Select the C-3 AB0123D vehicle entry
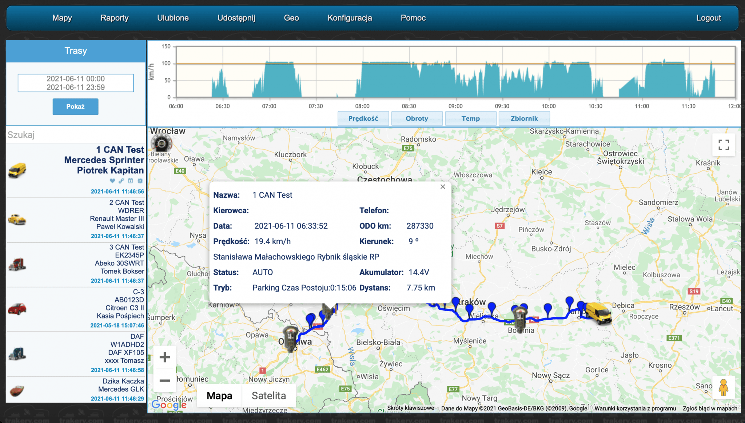This screenshot has height=423, width=745. pyautogui.click(x=76, y=309)
